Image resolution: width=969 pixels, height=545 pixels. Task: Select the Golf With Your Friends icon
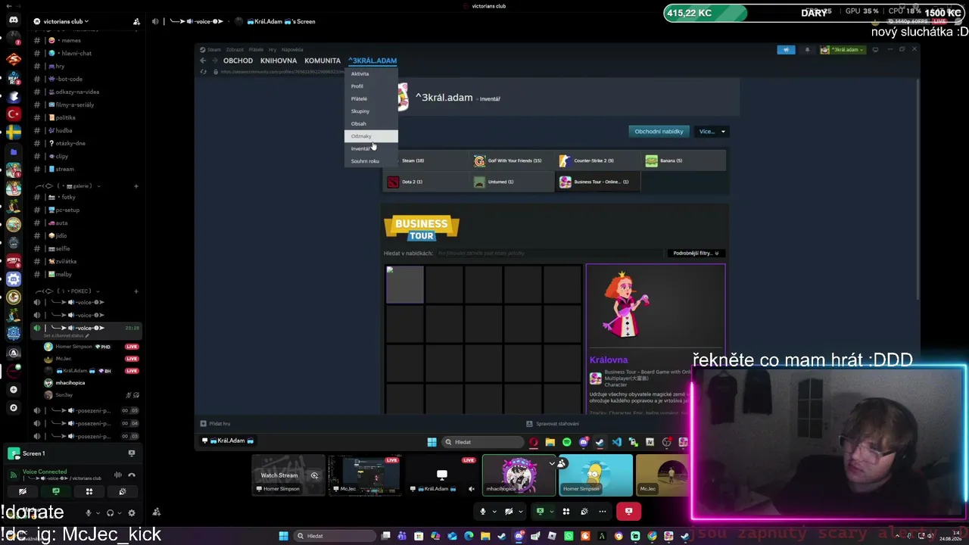pyautogui.click(x=479, y=160)
